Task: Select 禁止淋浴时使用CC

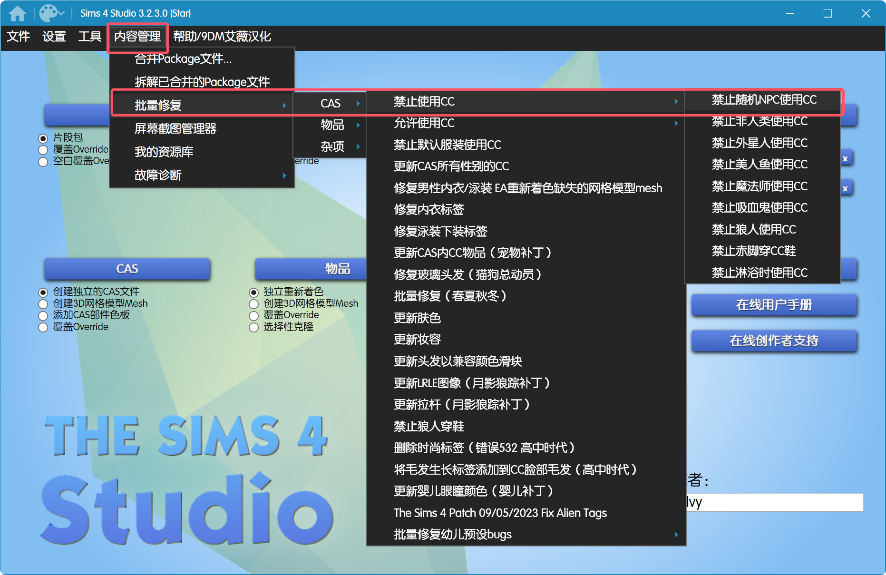Action: tap(762, 273)
